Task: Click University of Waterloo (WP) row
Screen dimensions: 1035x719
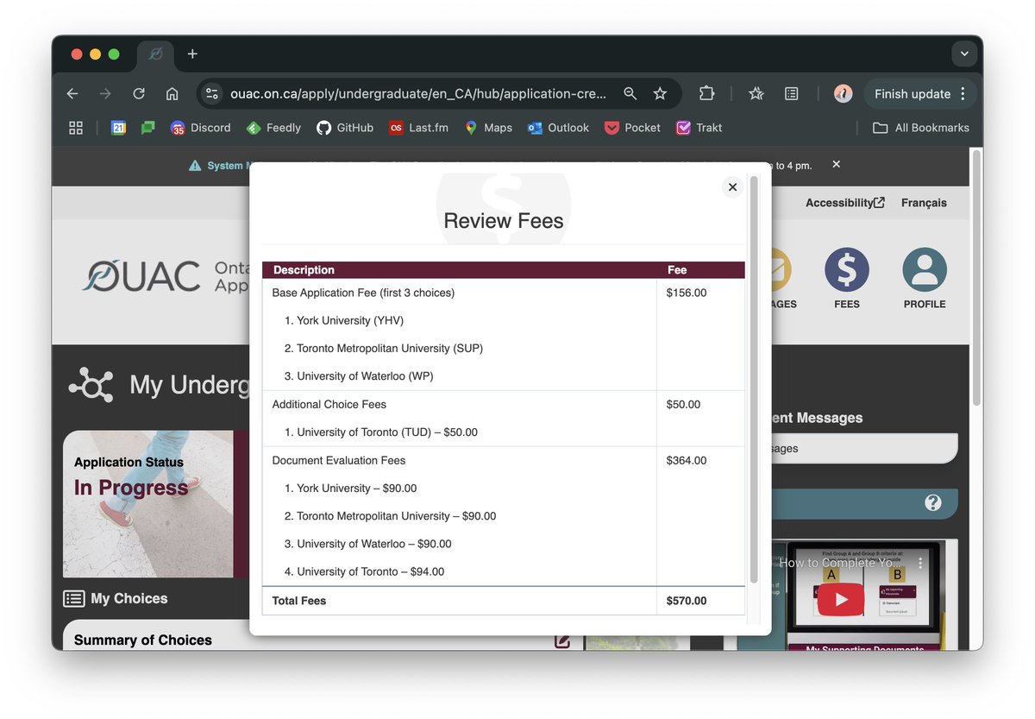Action: coord(359,376)
